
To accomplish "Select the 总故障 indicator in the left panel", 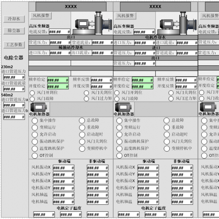I will point(82,120).
